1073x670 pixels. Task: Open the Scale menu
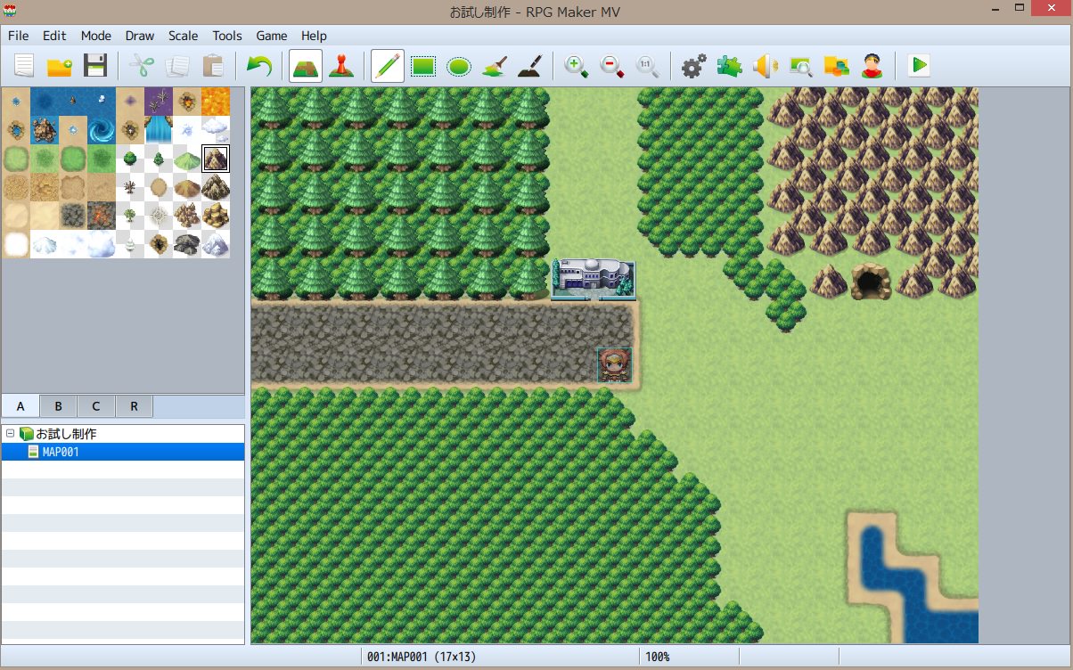pyautogui.click(x=184, y=36)
